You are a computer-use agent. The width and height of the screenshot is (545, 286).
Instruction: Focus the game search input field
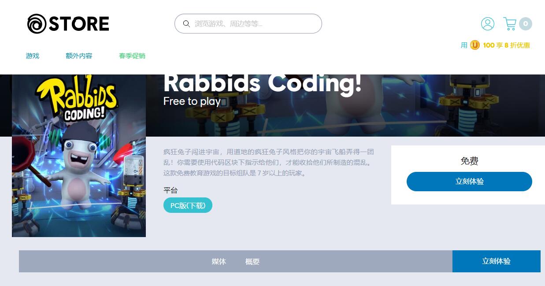tap(248, 24)
